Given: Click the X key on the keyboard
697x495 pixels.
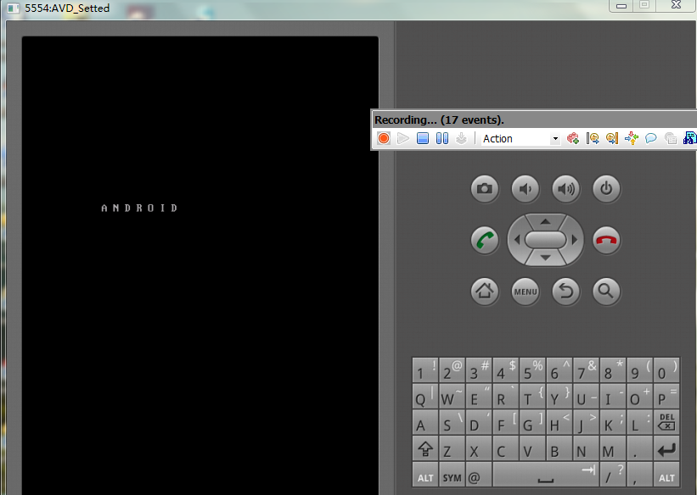Looking at the screenshot, I should tap(479, 449).
